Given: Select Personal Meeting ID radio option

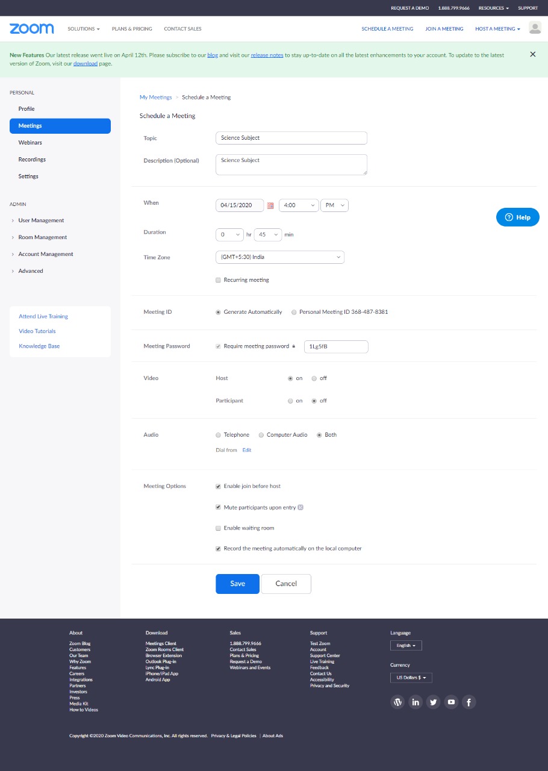Looking at the screenshot, I should tap(294, 313).
